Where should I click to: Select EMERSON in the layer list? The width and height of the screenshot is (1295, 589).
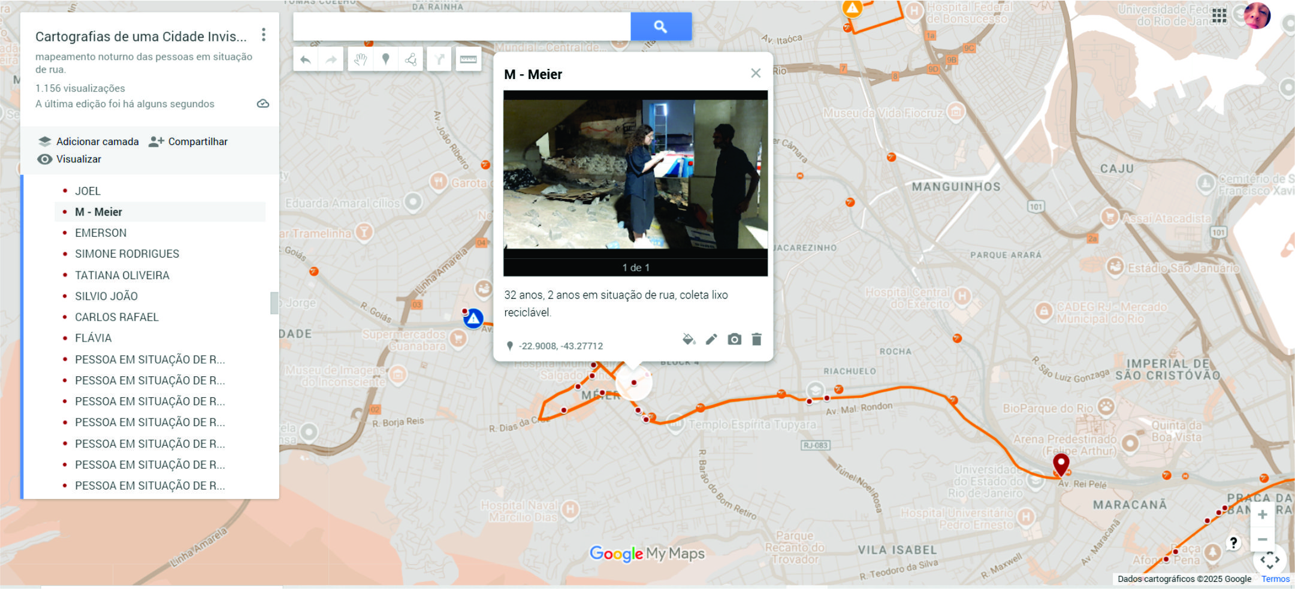click(101, 233)
